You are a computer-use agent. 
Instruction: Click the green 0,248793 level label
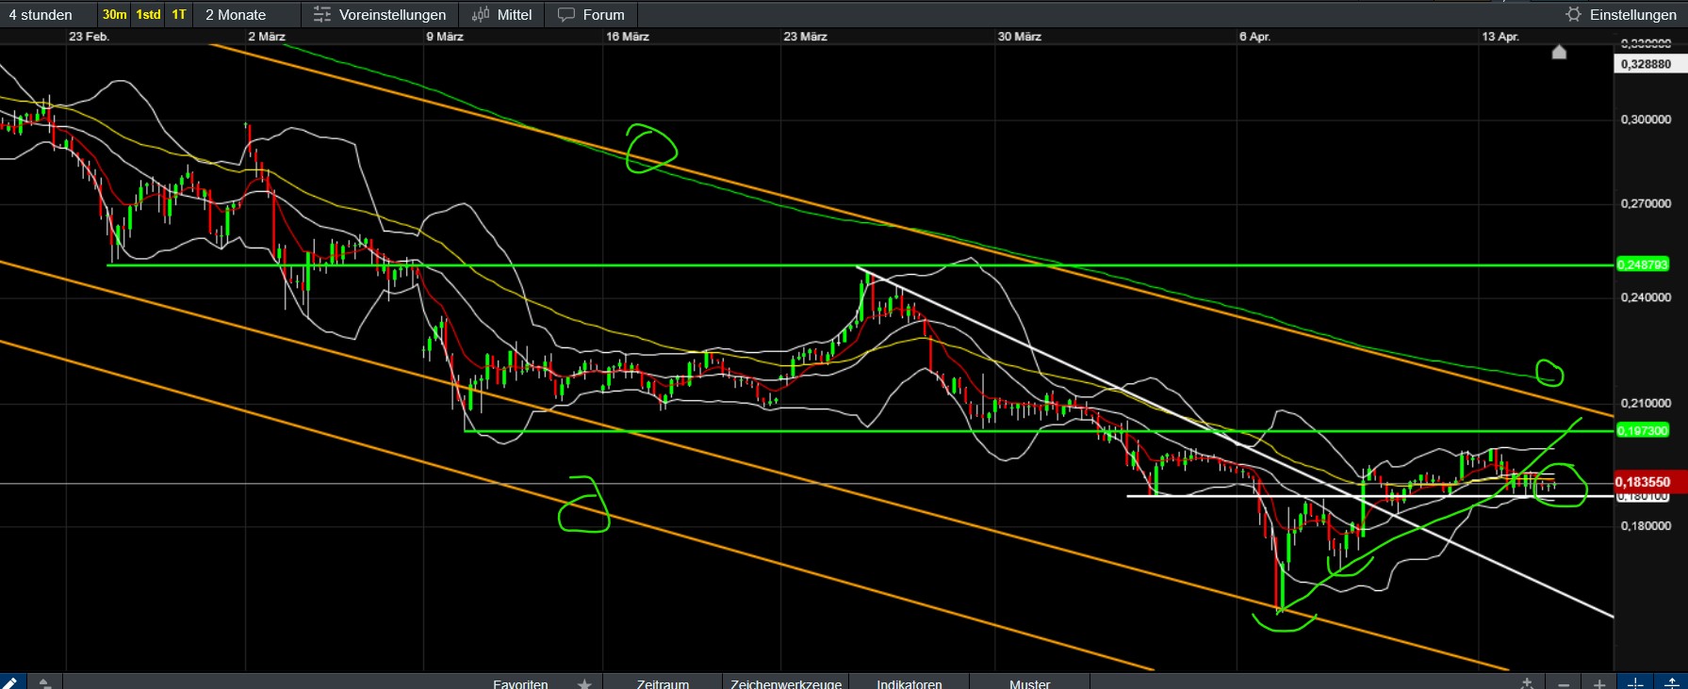coord(1643,264)
